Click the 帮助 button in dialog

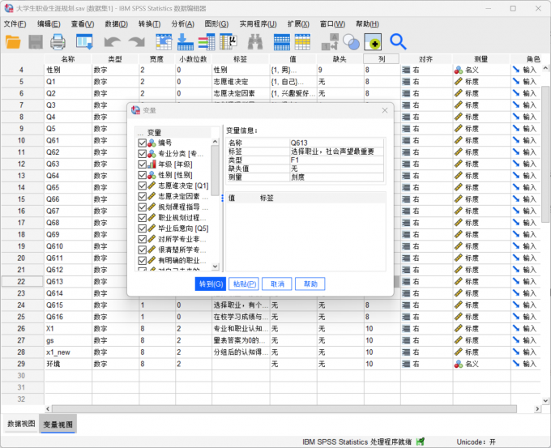(310, 284)
